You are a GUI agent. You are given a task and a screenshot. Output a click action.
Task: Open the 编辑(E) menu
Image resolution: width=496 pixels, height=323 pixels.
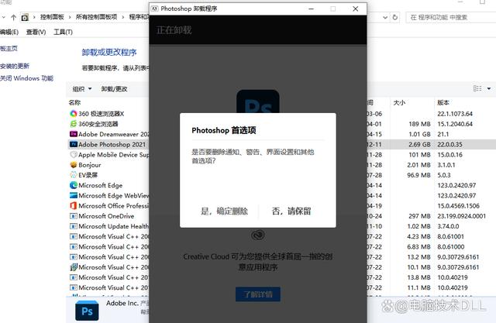pyautogui.click(x=9, y=32)
